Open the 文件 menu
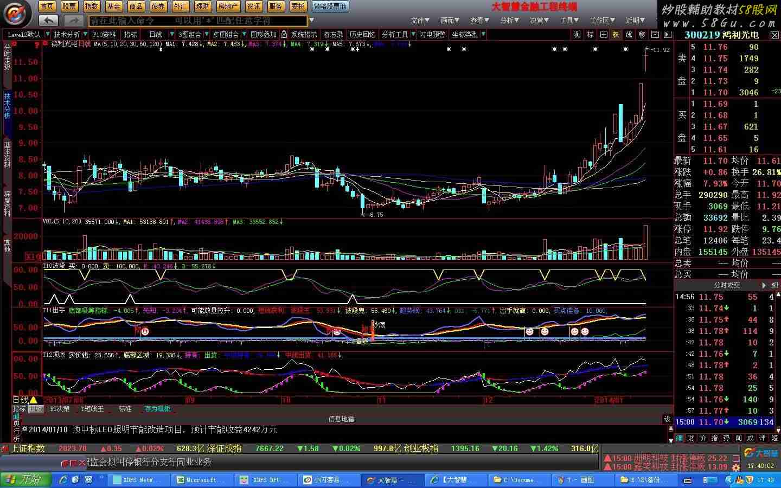 (x=420, y=21)
